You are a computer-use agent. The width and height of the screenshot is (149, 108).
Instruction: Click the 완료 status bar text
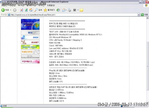tap(5, 106)
